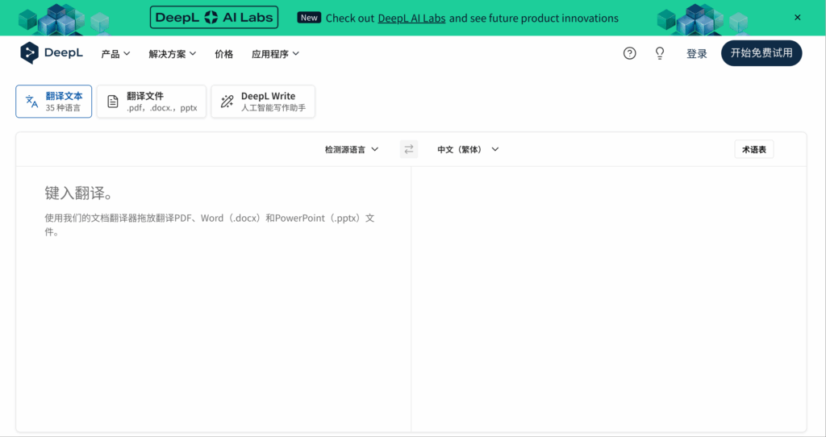Click the lightbulb ideas icon

pyautogui.click(x=659, y=53)
